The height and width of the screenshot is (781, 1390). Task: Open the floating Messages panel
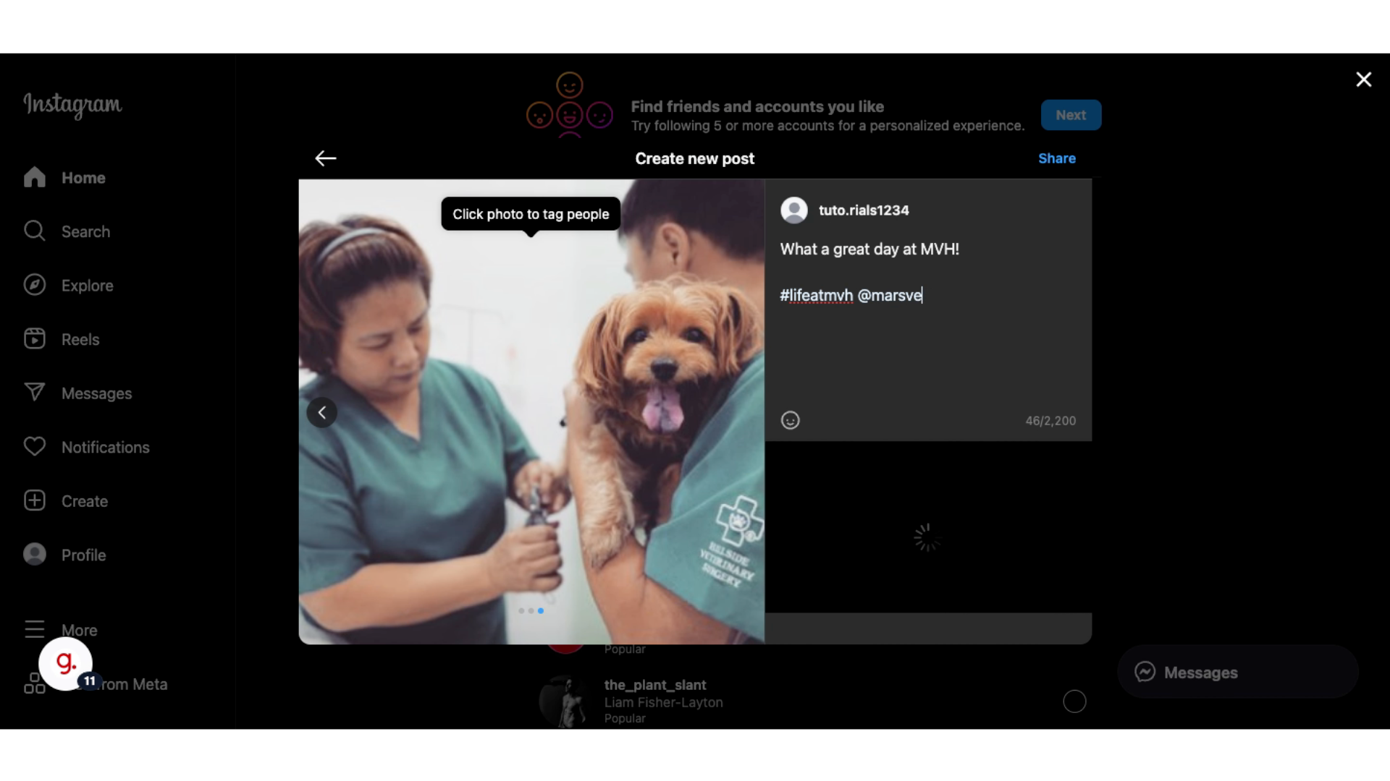click(1237, 673)
